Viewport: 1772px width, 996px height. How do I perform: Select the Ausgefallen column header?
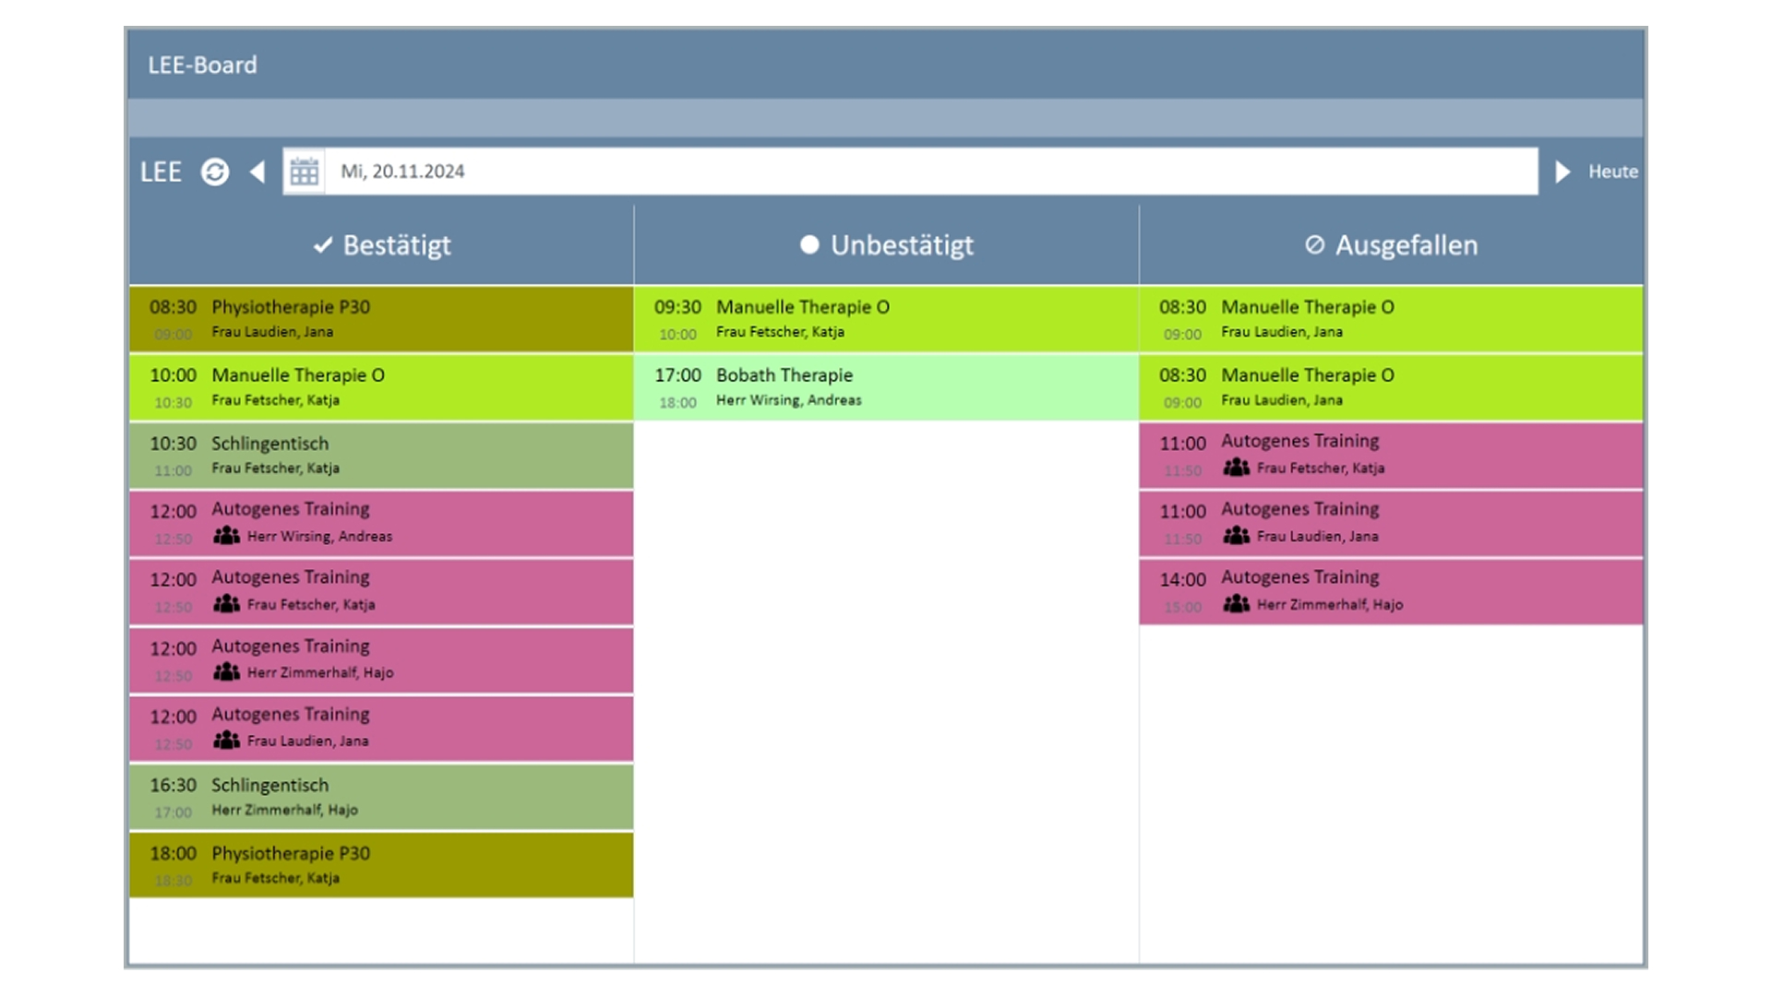coord(1406,245)
